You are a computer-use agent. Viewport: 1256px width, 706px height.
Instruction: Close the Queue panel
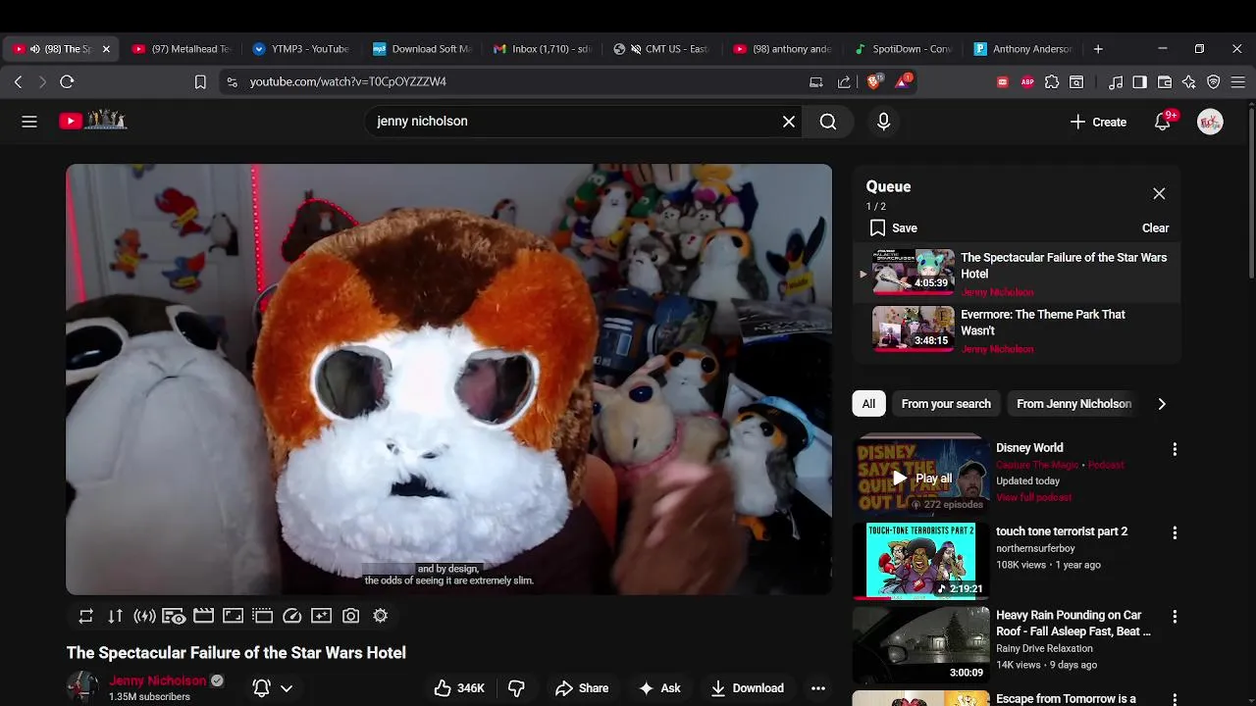1159,193
